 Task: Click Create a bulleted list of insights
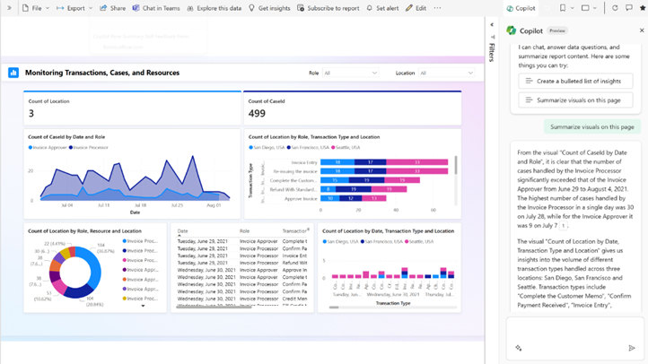click(575, 81)
